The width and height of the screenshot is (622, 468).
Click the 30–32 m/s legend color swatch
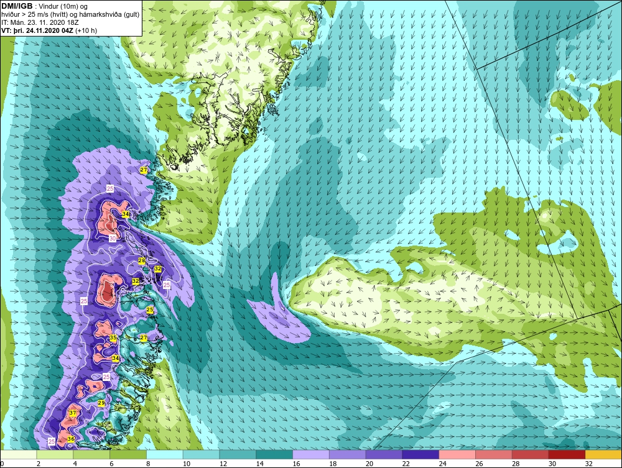[567, 454]
